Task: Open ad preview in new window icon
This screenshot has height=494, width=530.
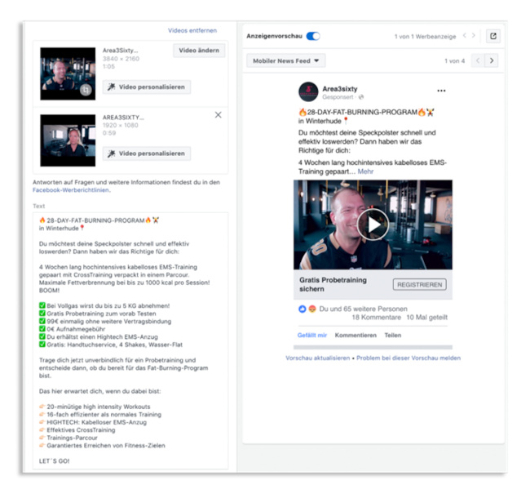Action: (493, 36)
